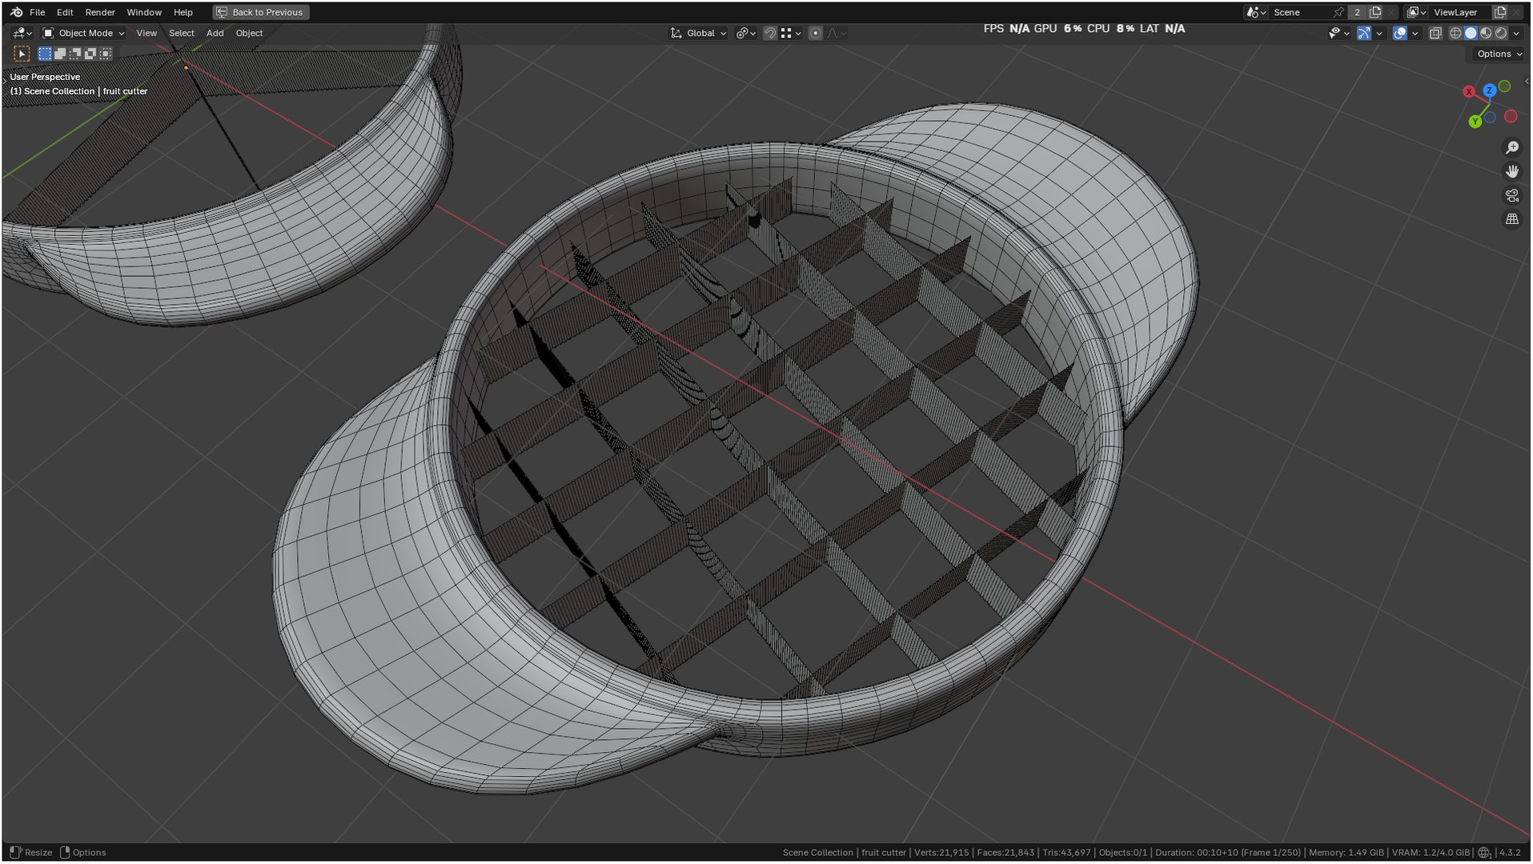Edit the ViewLayer name field
The image size is (1533, 864).
pyautogui.click(x=1461, y=12)
